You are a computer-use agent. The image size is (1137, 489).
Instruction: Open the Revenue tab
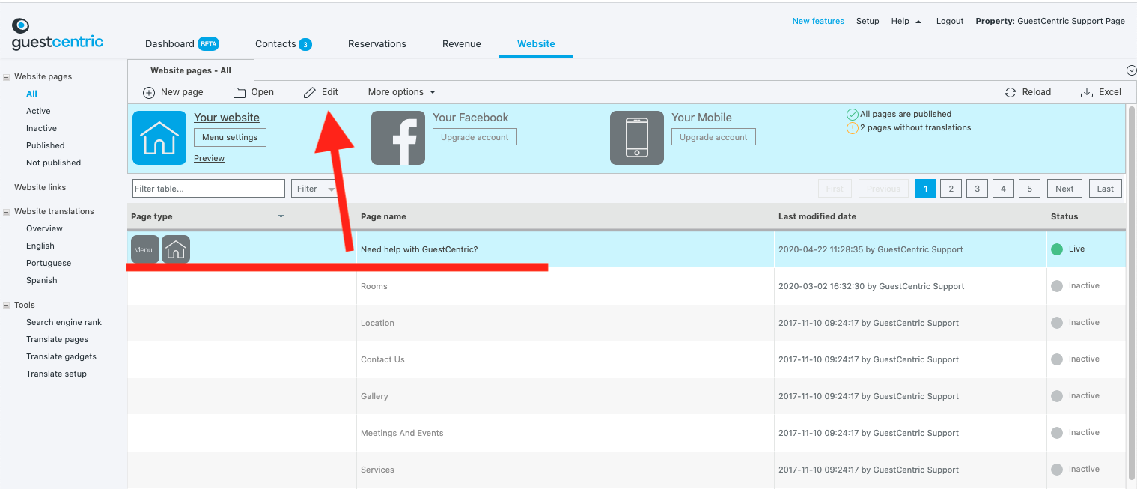[x=462, y=44]
